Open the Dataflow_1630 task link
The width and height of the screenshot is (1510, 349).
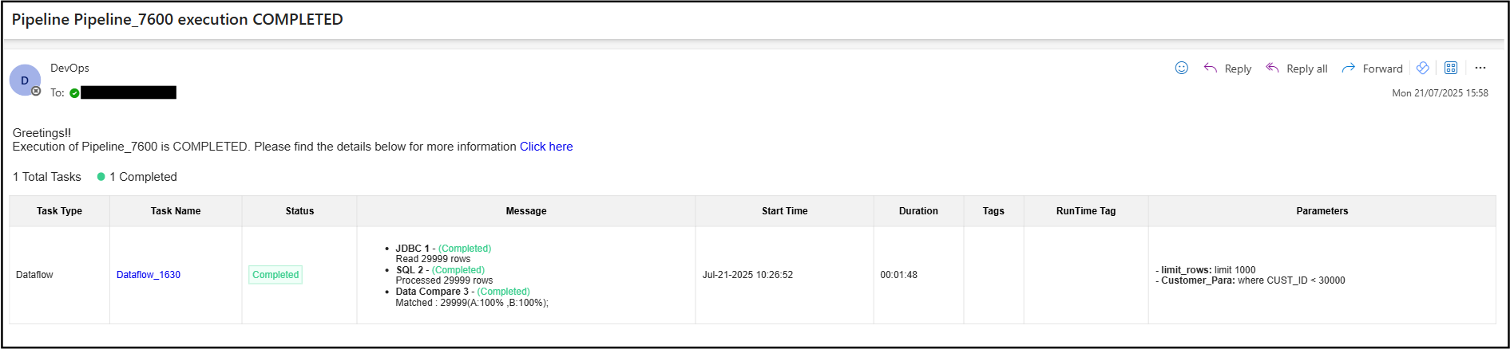click(x=149, y=275)
